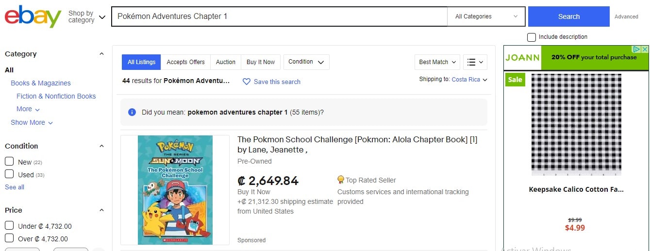Click the green Sale badge on ad

(x=515, y=80)
